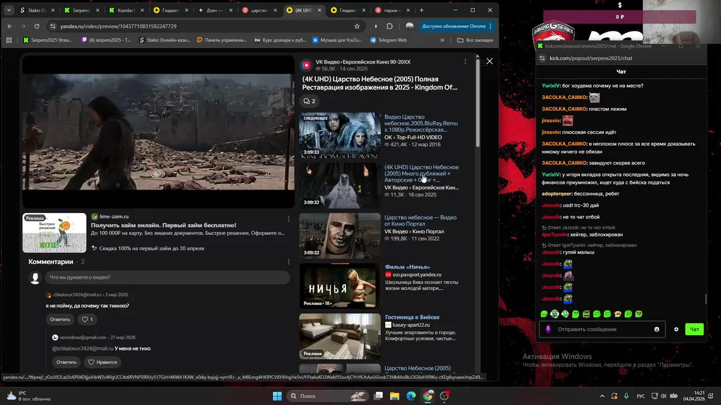Image resolution: width=721 pixels, height=405 pixels.
Task: Open the Chrome profile avatar
Action: 410,26
